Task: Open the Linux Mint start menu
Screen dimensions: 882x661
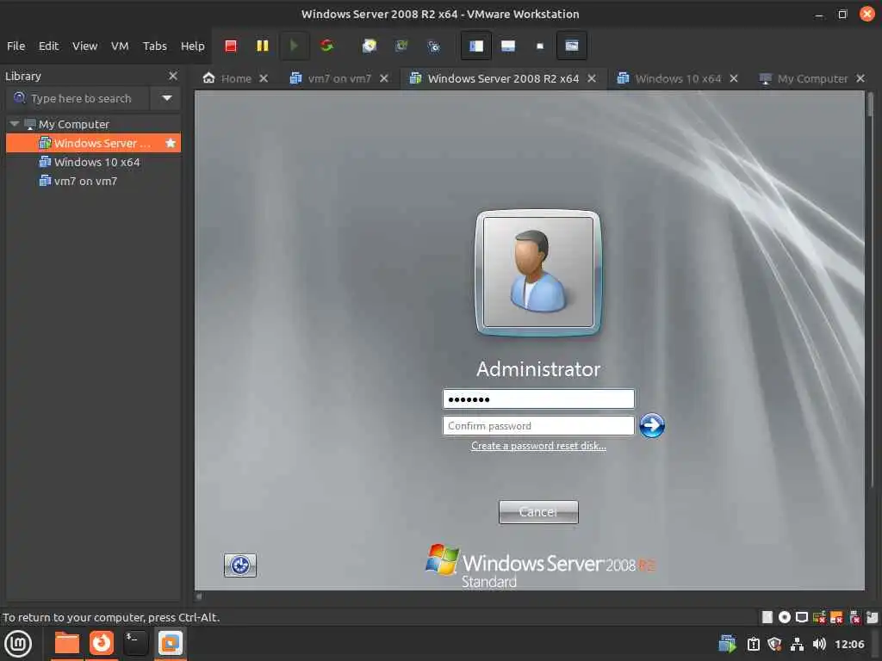Action: 18,644
